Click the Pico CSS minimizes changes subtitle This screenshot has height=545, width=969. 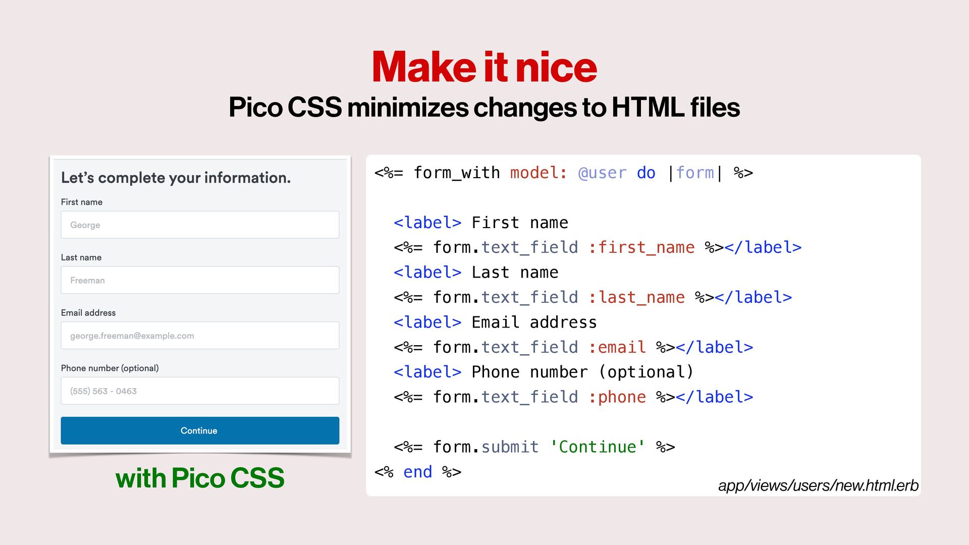[x=484, y=107]
